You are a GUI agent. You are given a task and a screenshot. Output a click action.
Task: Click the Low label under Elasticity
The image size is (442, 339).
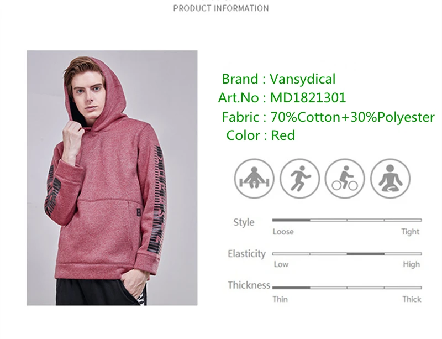(281, 264)
